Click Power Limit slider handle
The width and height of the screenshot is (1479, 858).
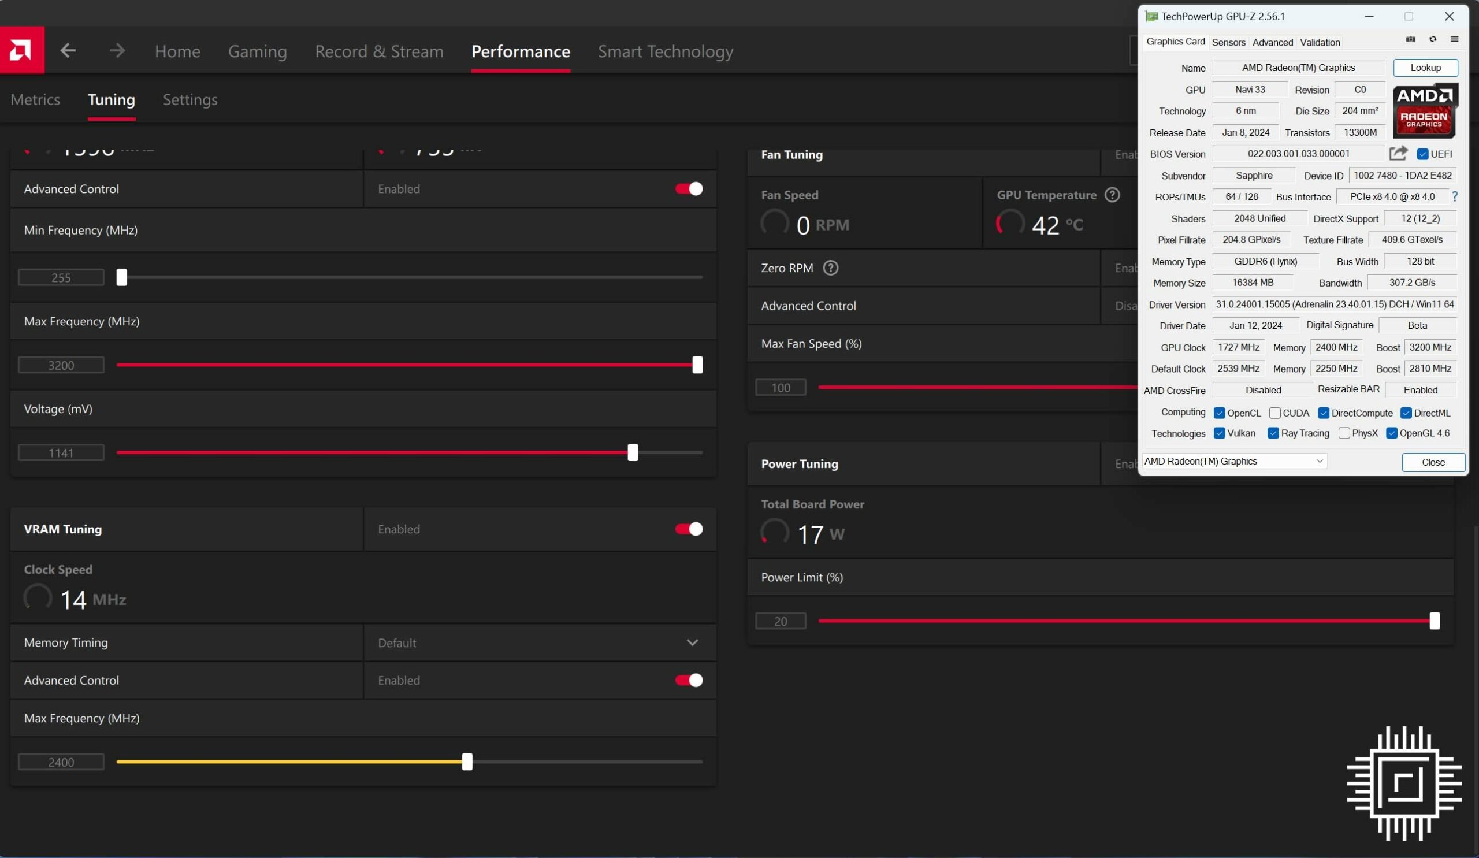(x=1435, y=621)
